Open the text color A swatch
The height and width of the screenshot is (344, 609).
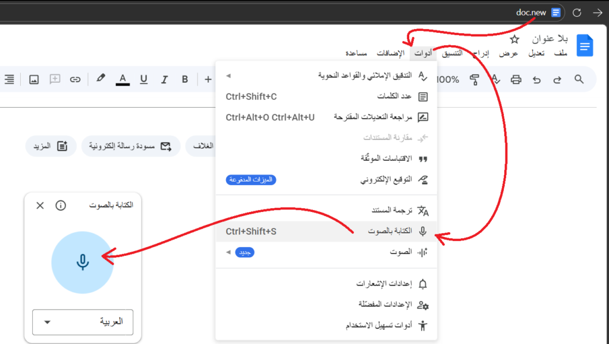pos(123,79)
